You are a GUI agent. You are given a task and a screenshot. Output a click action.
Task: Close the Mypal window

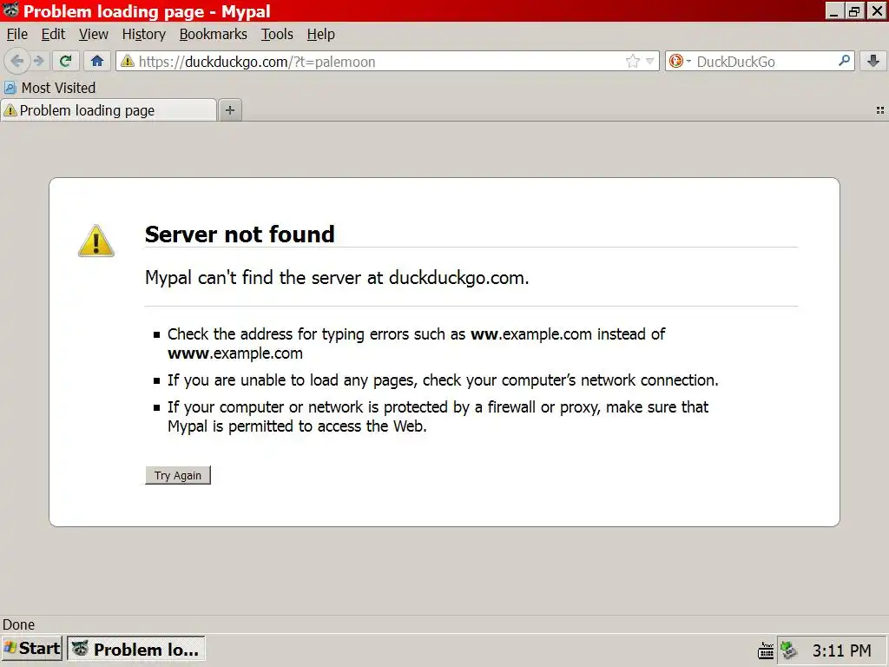coord(876,10)
